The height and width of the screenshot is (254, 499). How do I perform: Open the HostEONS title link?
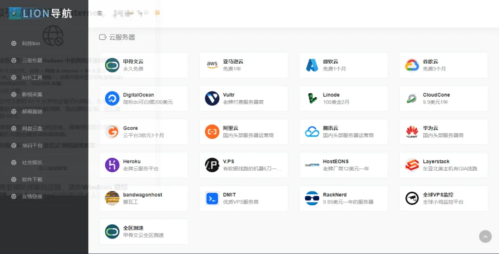(x=336, y=161)
